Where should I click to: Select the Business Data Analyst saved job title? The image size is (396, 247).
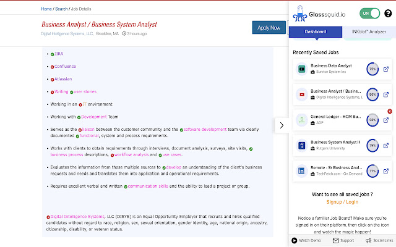coord(331,66)
